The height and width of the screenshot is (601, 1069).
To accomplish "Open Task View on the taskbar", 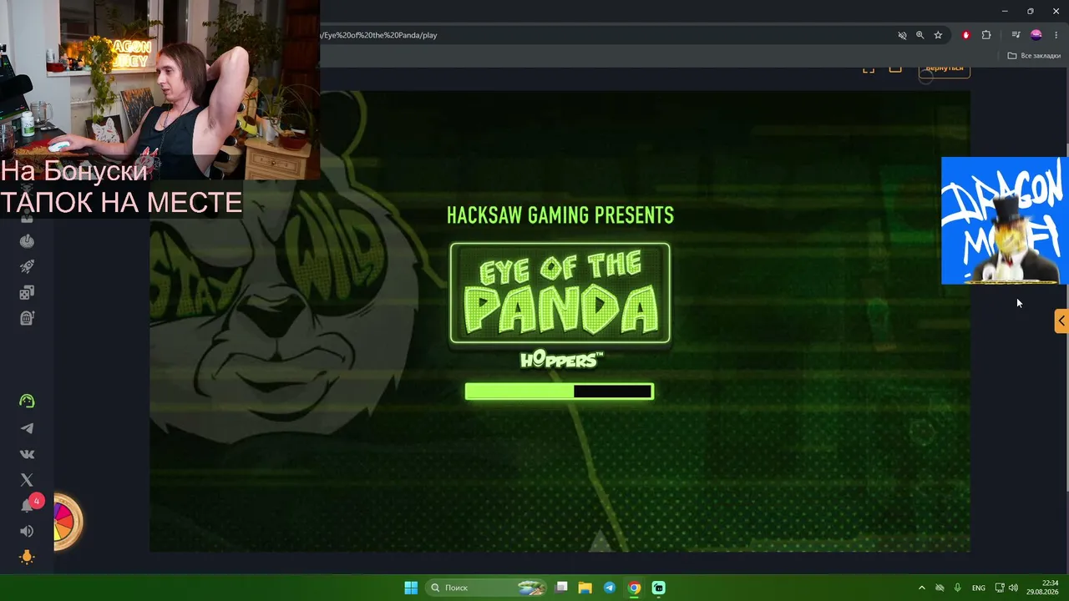I will pos(562,588).
